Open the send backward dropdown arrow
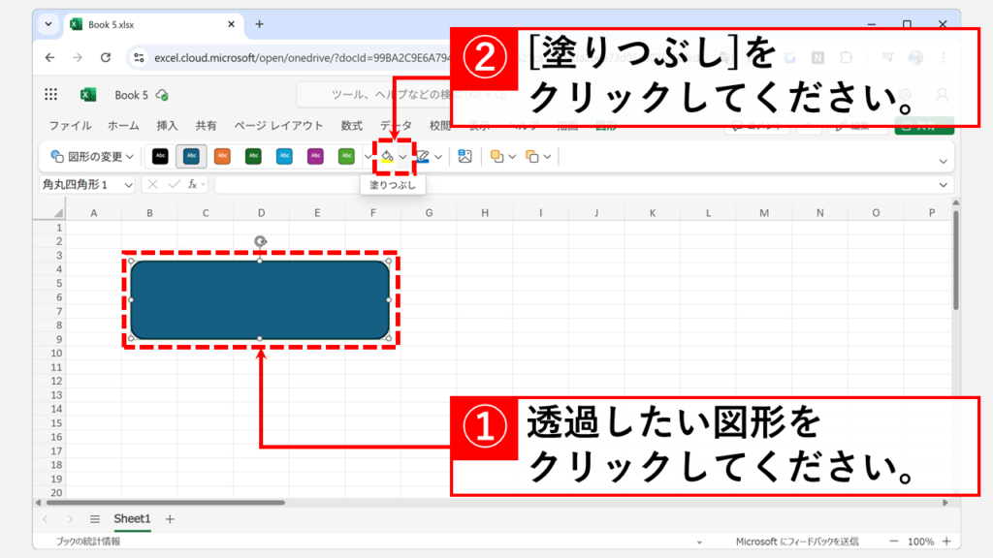 coord(547,157)
